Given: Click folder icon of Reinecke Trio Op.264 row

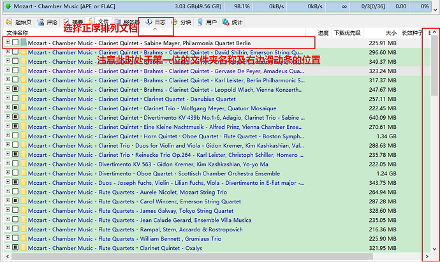Looking at the screenshot, I should point(24,154).
